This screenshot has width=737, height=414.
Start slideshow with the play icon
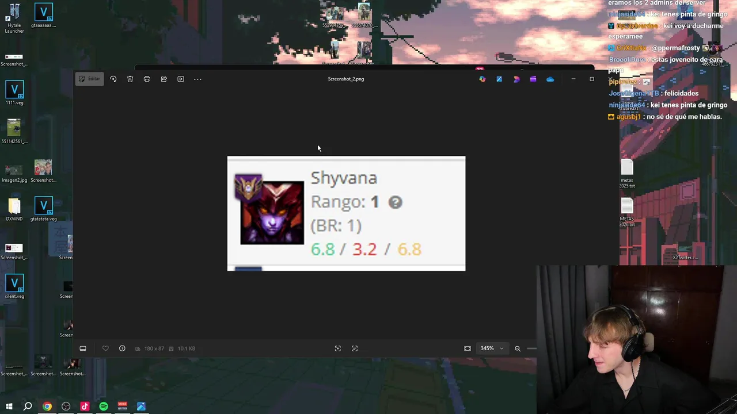point(181,79)
